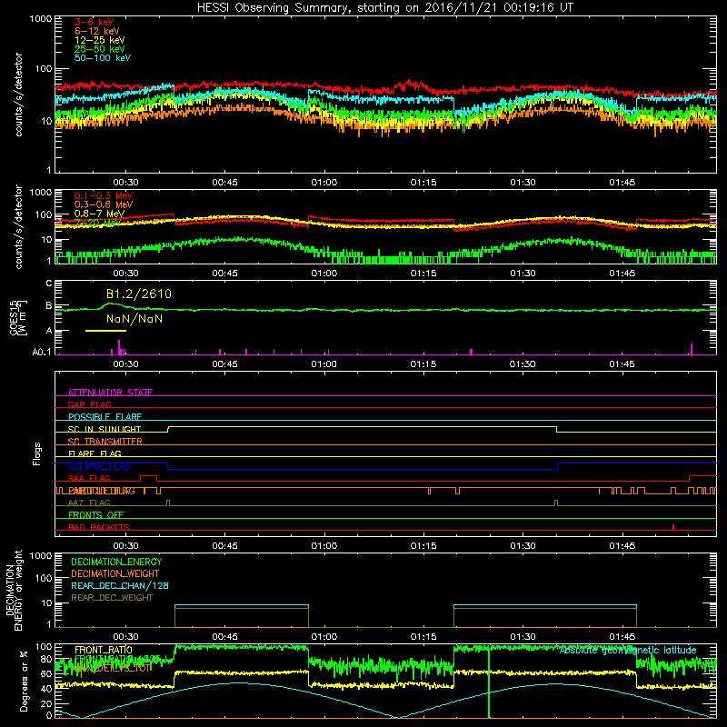
Task: Select the FRONT_RATIO legend label
Action: coord(104,650)
